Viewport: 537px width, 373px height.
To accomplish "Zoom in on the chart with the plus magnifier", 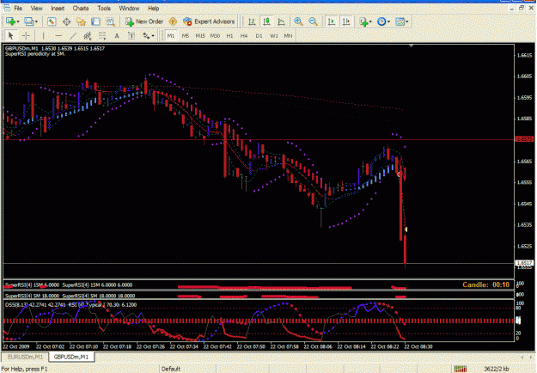I will click(x=298, y=21).
